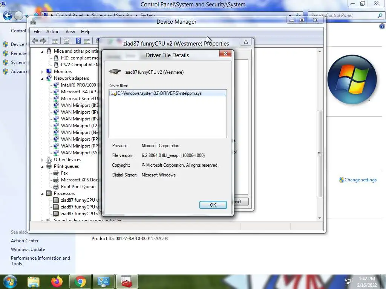Click the Monitors category icon

click(49, 71)
